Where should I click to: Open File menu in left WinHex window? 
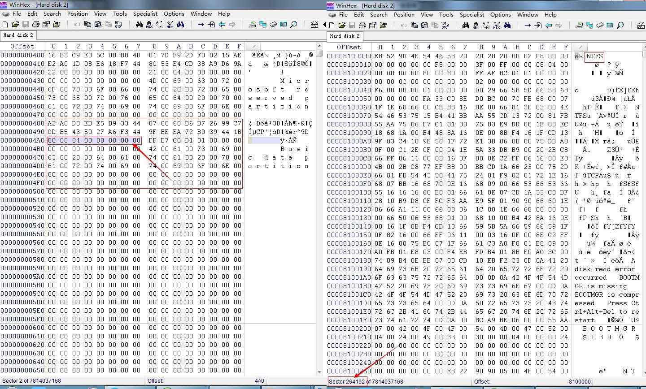[17, 13]
